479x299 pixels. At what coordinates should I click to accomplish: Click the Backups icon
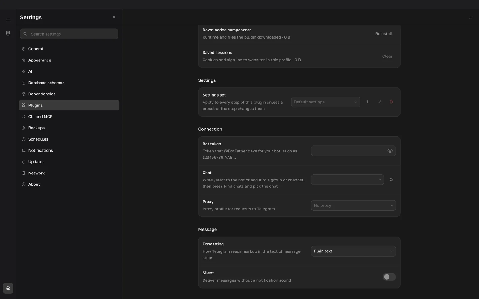point(24,128)
